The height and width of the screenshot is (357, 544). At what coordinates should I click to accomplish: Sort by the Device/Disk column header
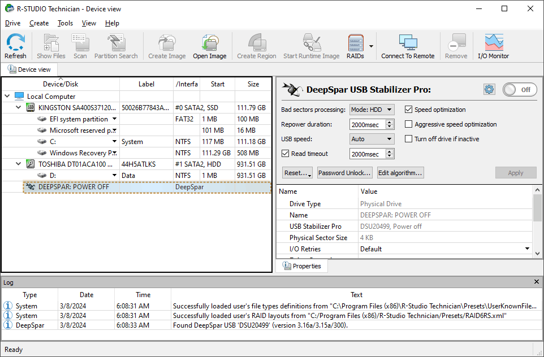[x=61, y=84]
